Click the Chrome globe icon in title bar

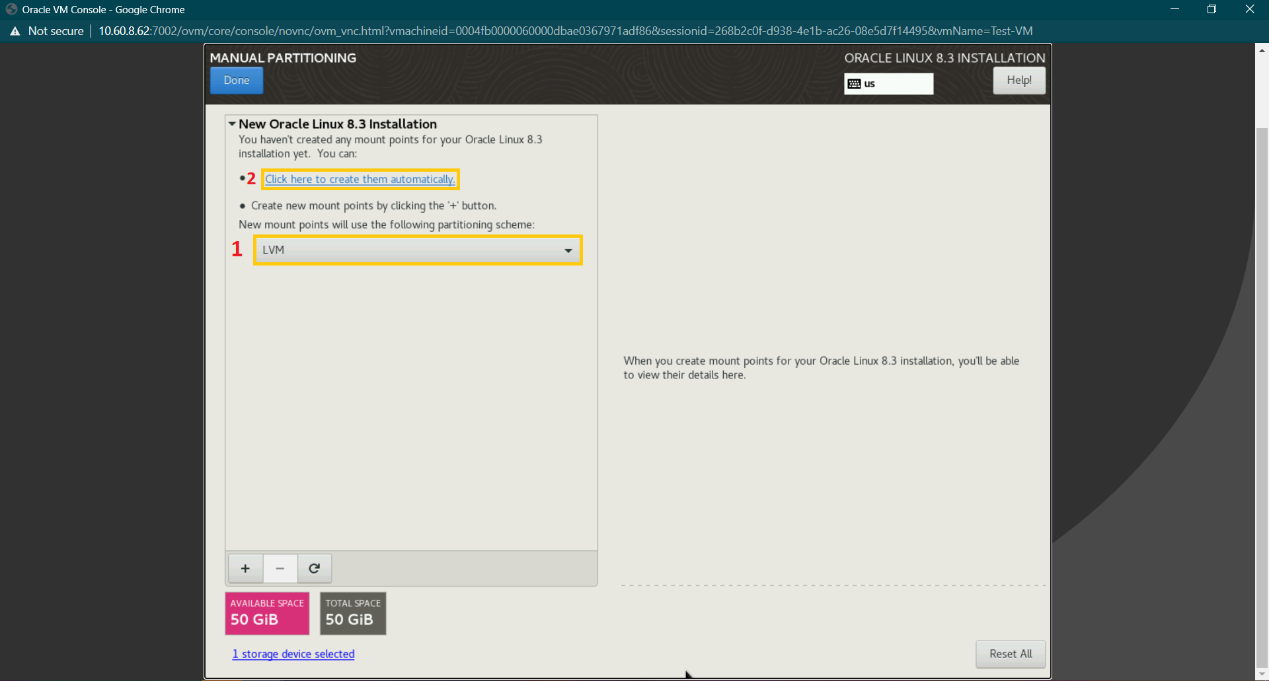pos(11,9)
